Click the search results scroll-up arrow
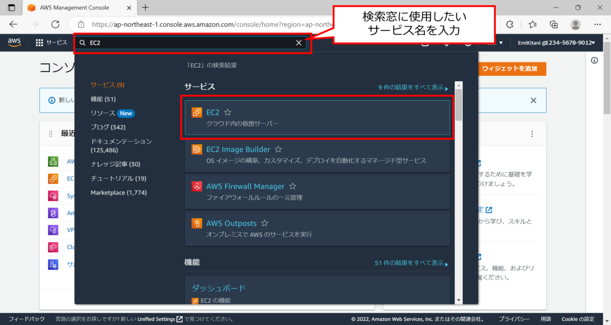 tap(458, 86)
